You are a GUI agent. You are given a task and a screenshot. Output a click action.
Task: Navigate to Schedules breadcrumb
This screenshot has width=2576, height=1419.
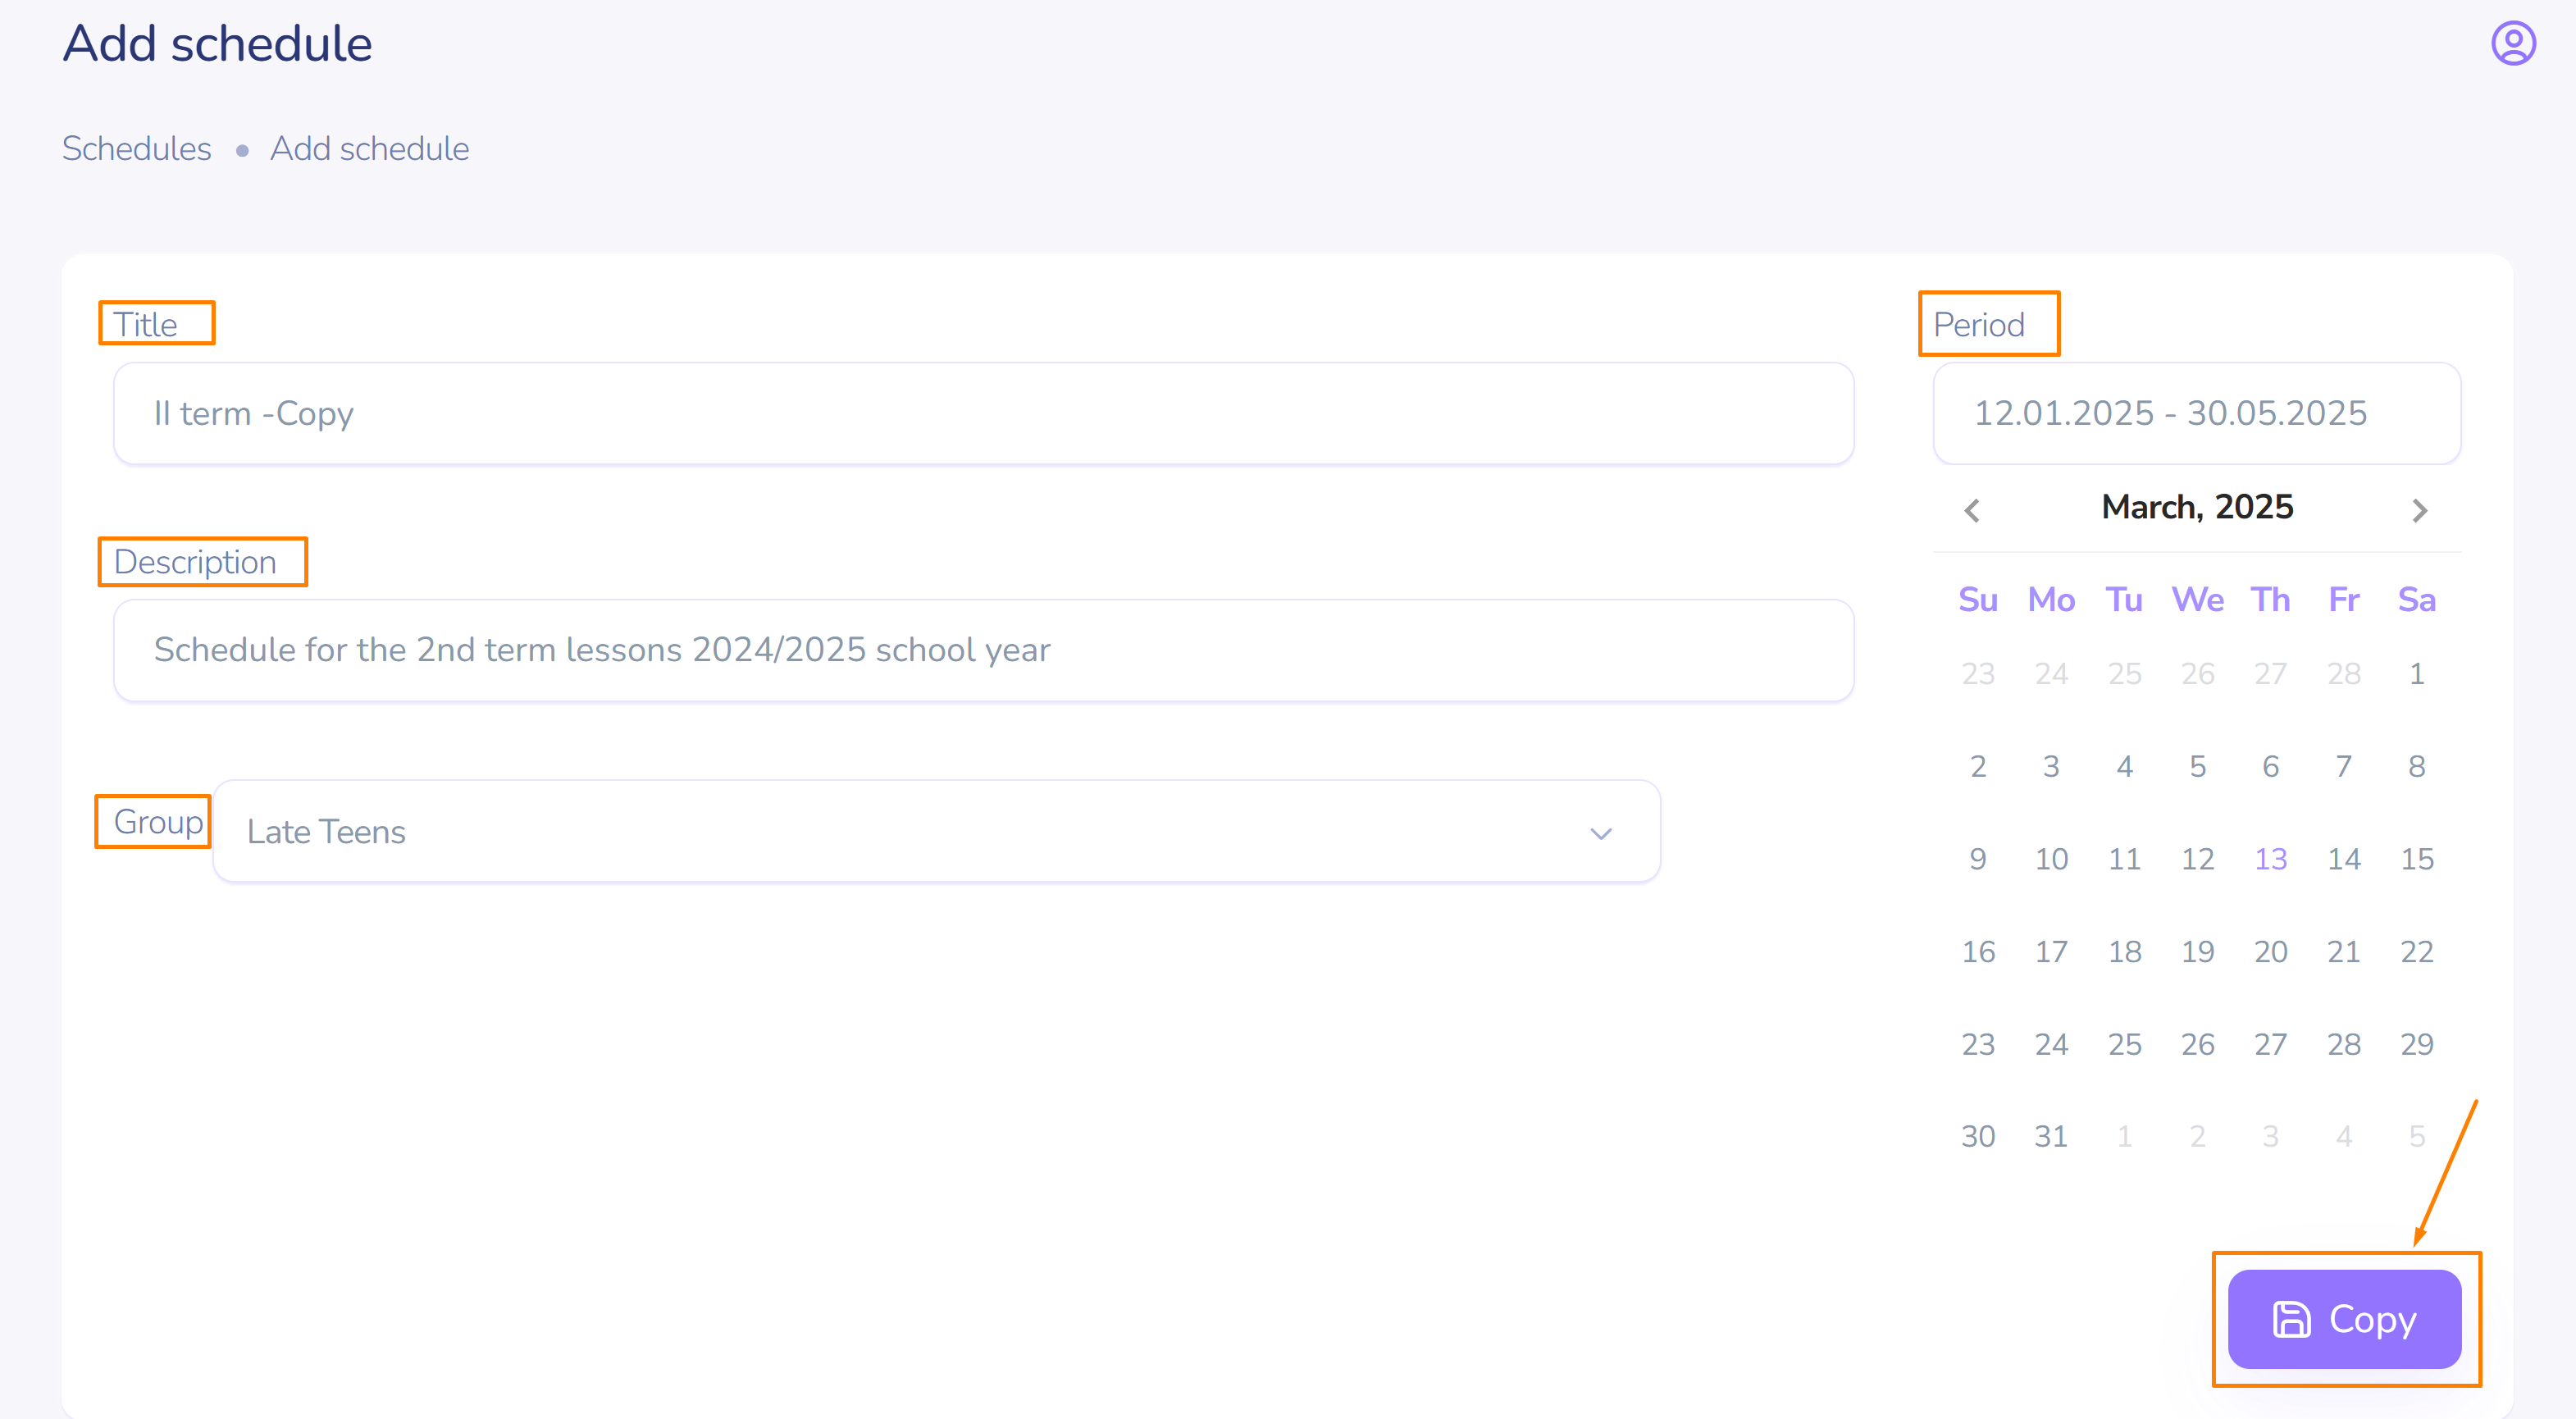137,148
